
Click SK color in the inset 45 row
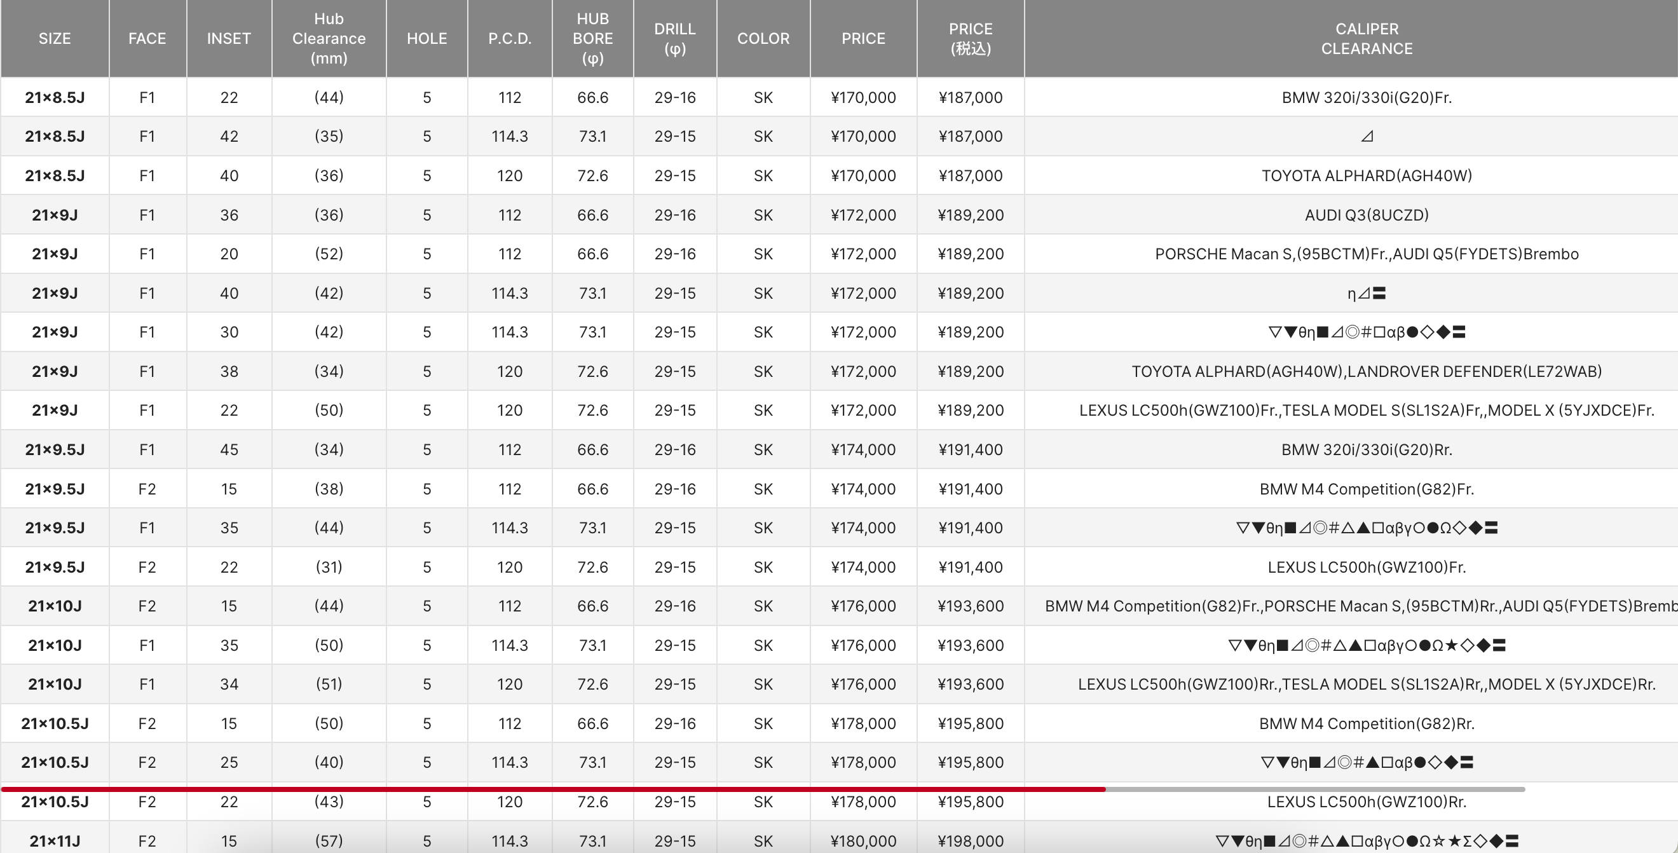point(763,449)
